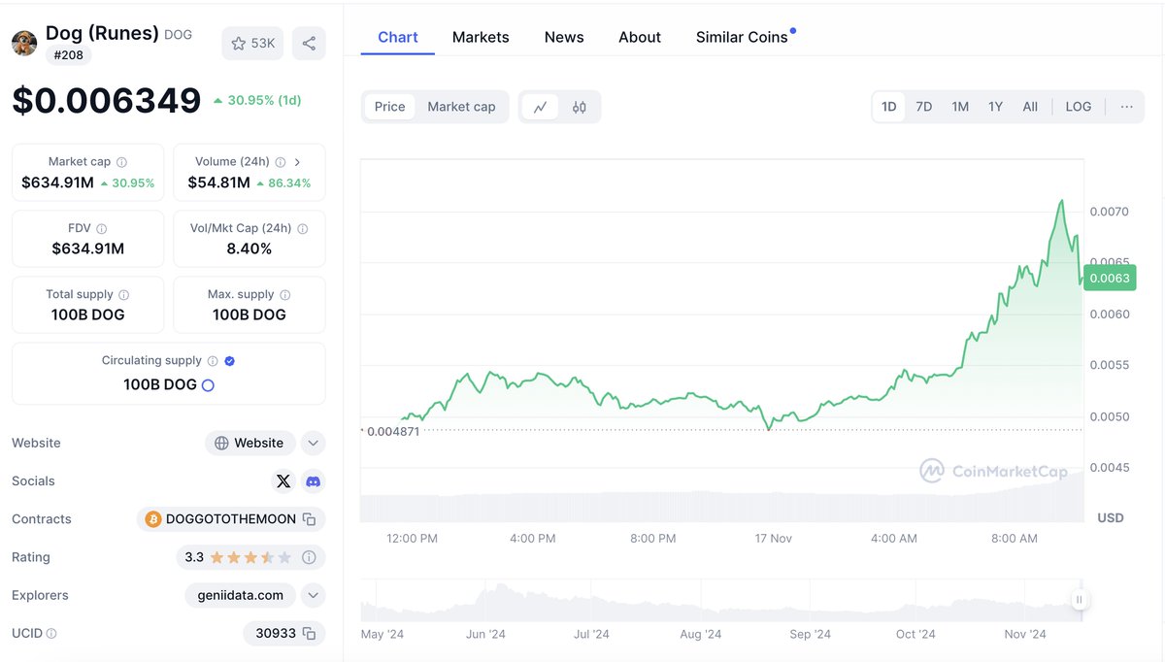Click the Dog (Runes) coin avatar

[24, 43]
